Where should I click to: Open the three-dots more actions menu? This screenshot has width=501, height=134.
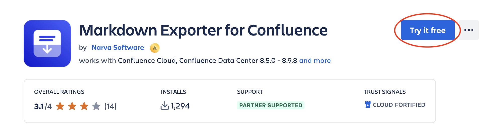click(469, 30)
